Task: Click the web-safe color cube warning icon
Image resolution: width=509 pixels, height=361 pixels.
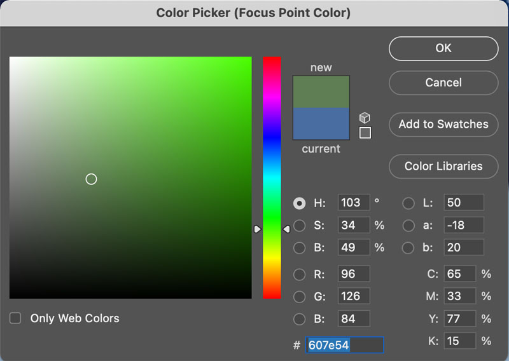Action: [x=365, y=118]
